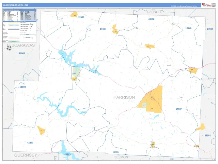Select ZIP code label 43907

point(178,109)
